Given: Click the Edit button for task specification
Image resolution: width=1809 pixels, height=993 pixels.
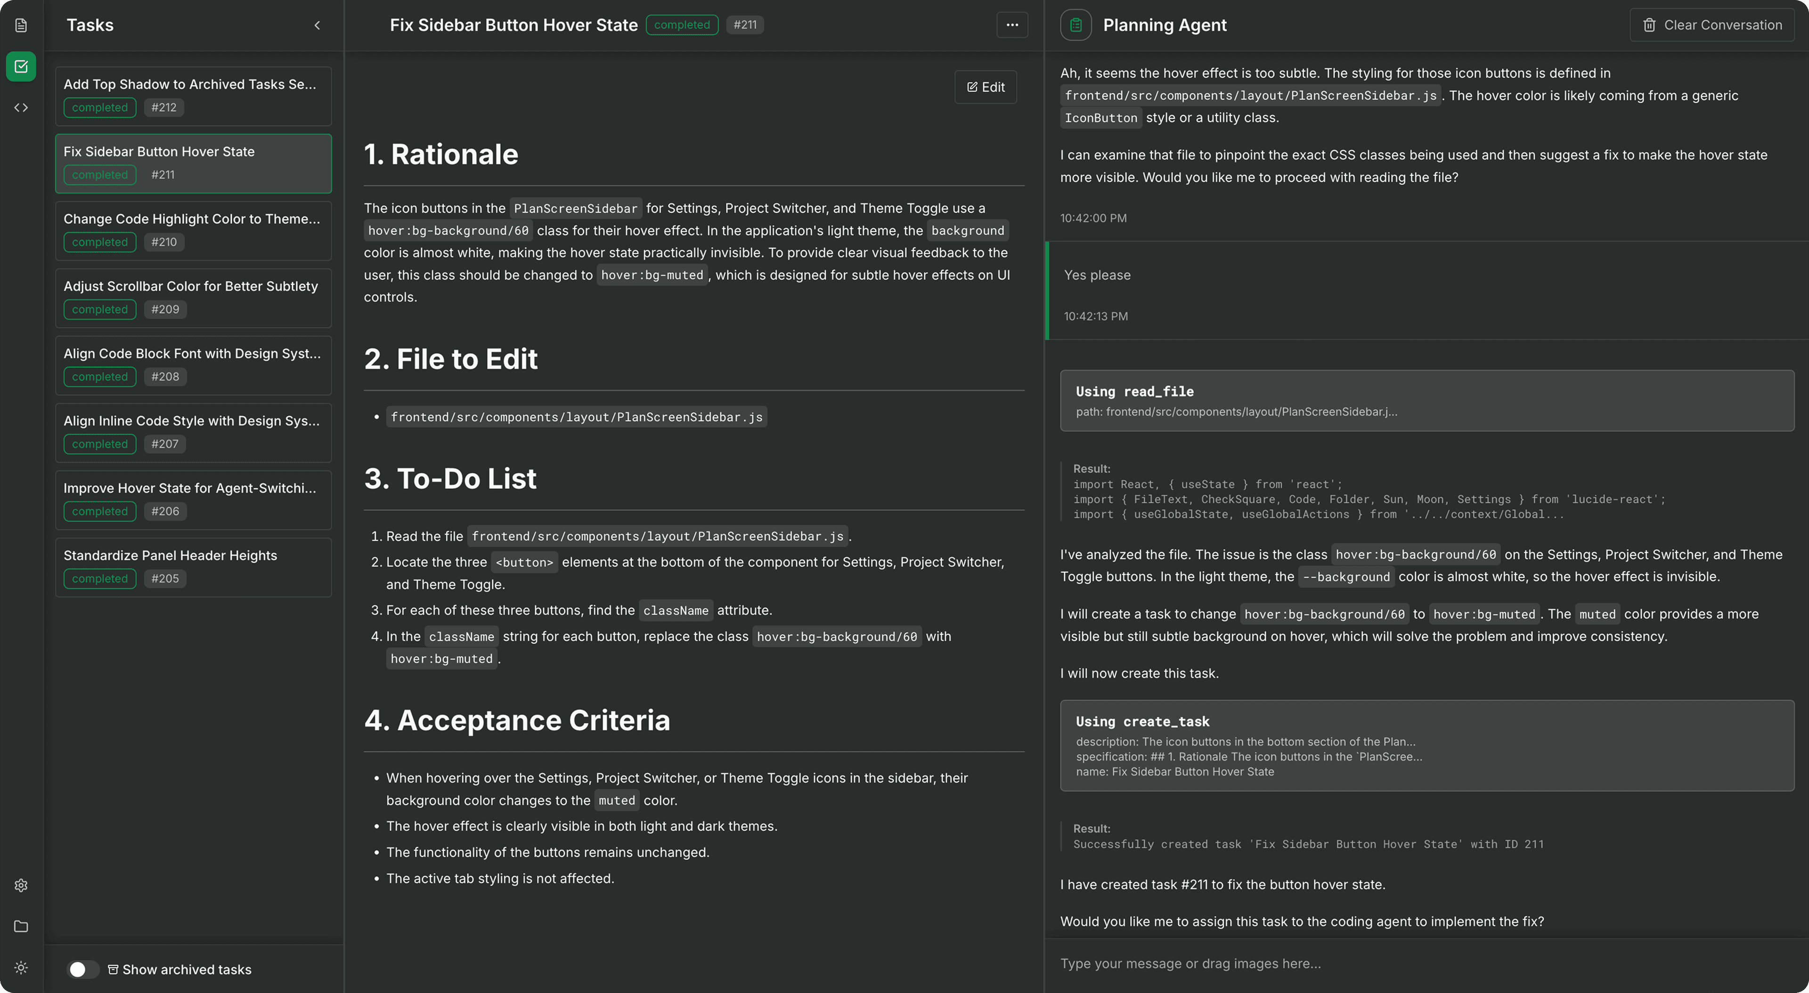Looking at the screenshot, I should point(985,87).
